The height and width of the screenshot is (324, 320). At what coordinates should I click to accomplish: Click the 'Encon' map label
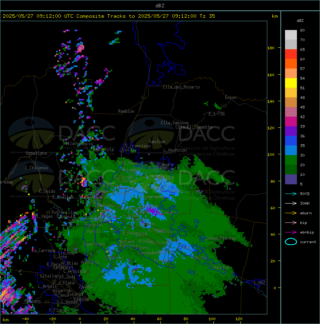tap(231, 97)
